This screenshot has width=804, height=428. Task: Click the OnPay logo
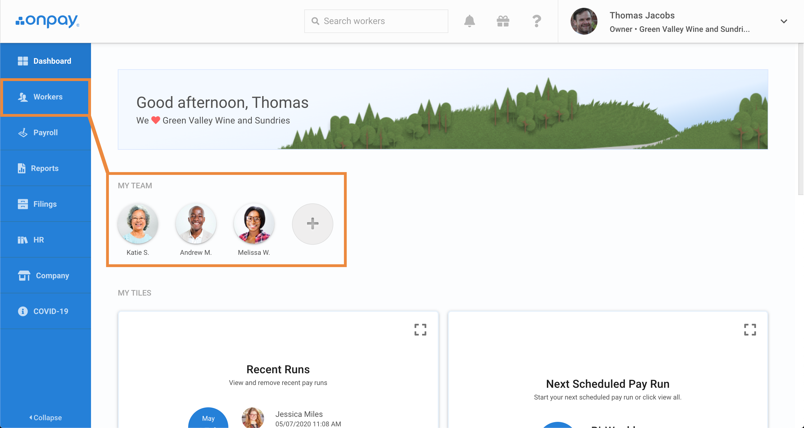(x=47, y=21)
